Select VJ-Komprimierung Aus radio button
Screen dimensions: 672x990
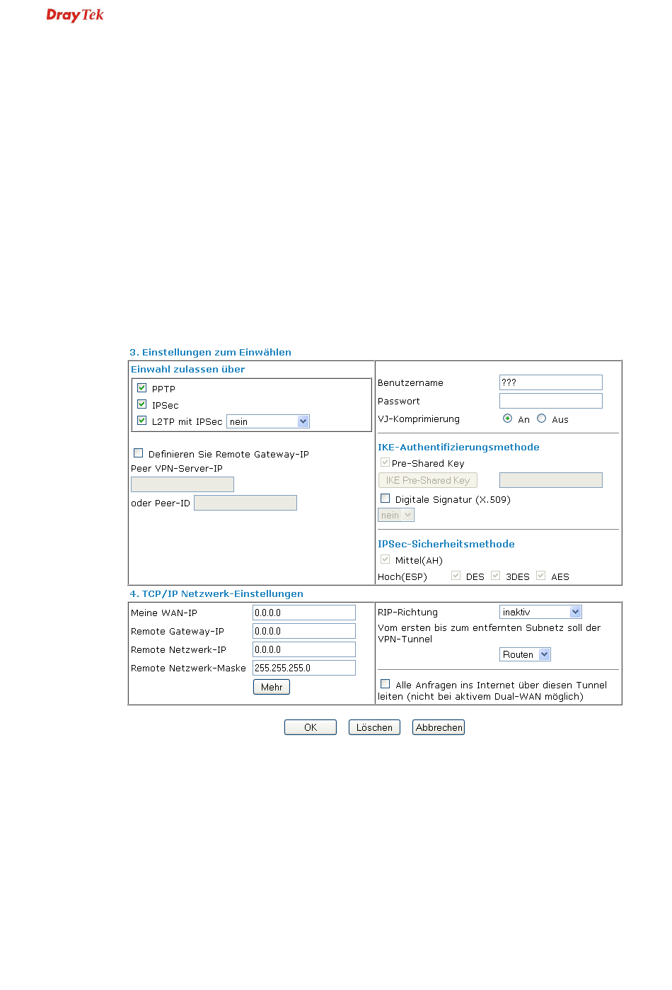[x=541, y=419]
